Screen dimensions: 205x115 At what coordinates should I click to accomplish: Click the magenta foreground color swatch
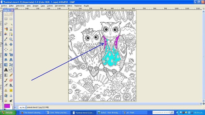(x=7, y=106)
